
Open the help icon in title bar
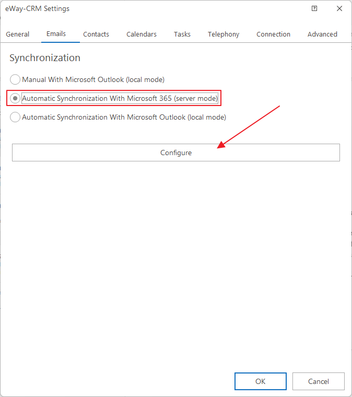point(314,8)
